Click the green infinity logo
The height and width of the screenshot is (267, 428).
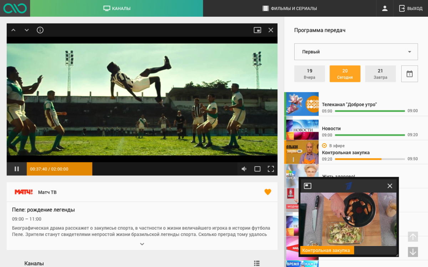click(x=15, y=8)
